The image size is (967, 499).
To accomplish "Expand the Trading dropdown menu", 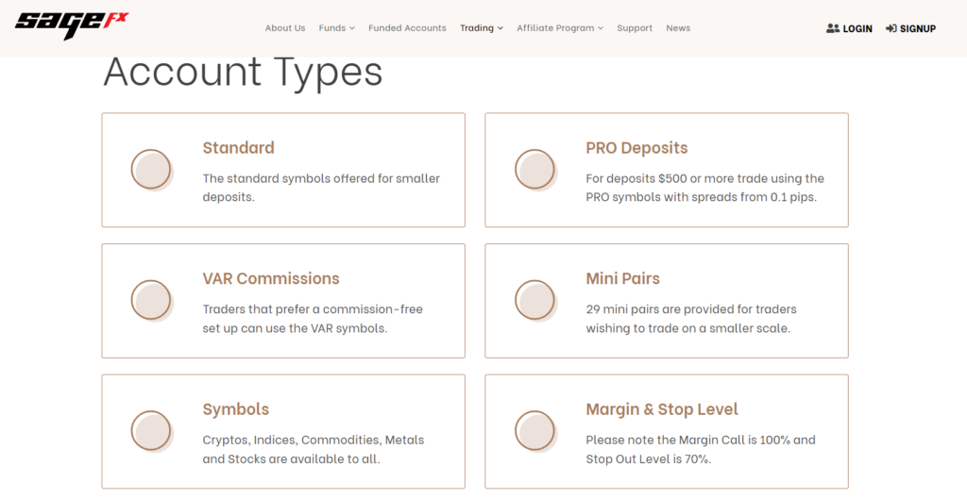I will (481, 28).
